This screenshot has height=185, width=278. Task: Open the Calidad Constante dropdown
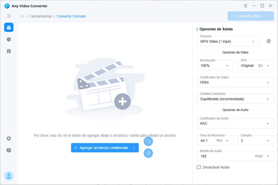coord(235,99)
